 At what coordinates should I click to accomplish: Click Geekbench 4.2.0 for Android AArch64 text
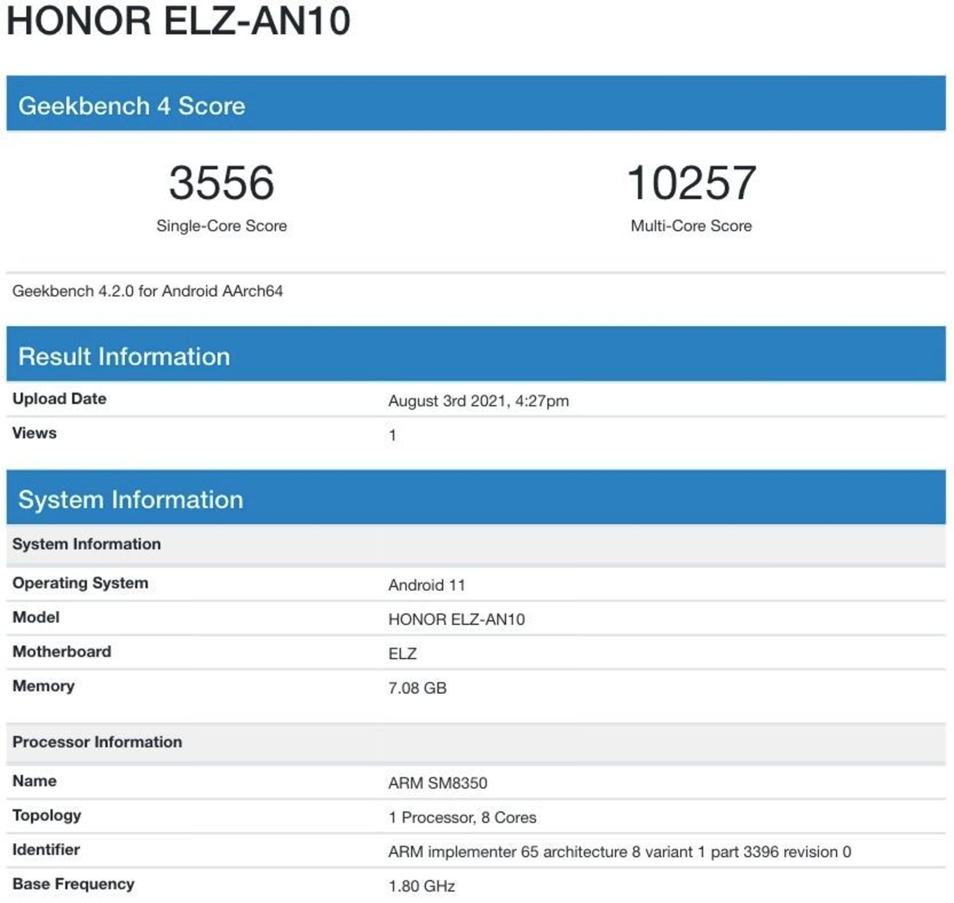tap(148, 291)
